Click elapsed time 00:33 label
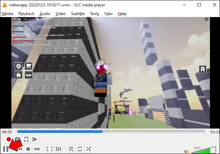This screenshot has width=220, height=154. tap(7, 132)
